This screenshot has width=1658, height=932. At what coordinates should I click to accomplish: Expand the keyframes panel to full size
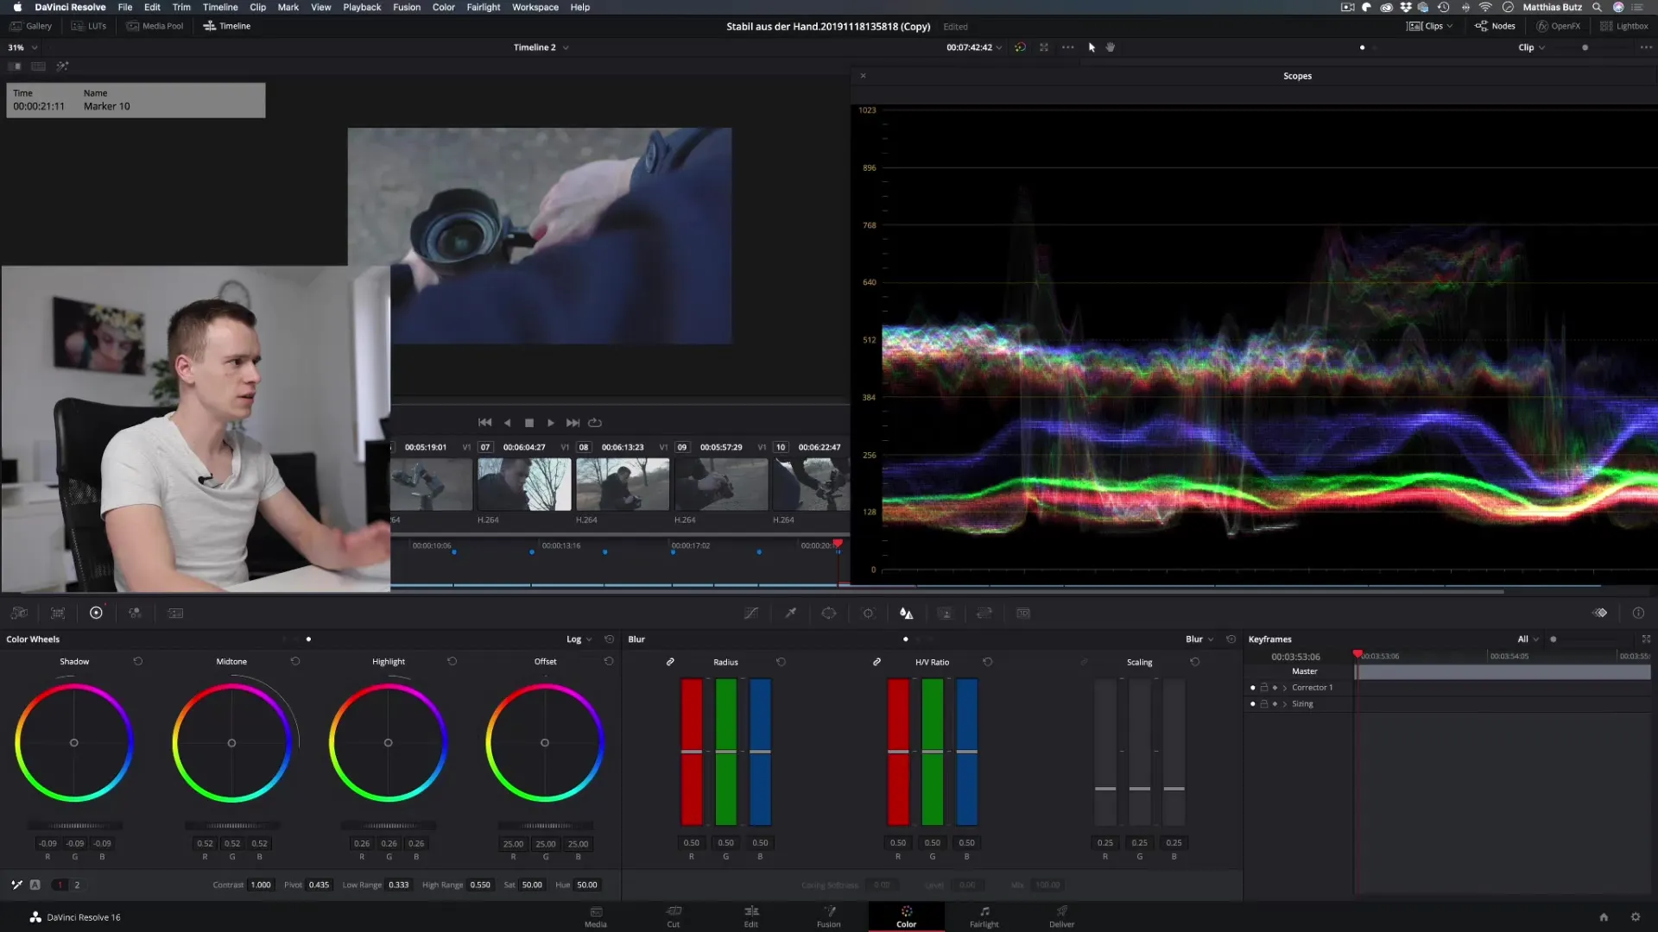[1646, 639]
